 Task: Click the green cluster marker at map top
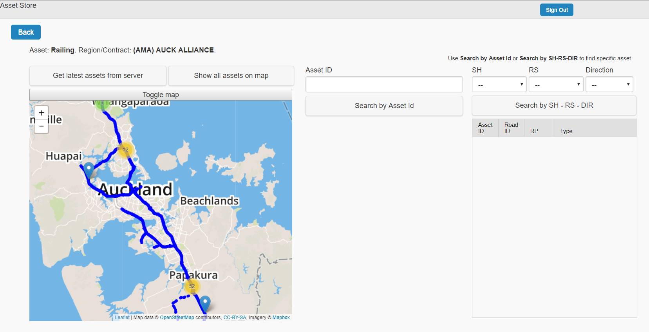click(x=102, y=104)
